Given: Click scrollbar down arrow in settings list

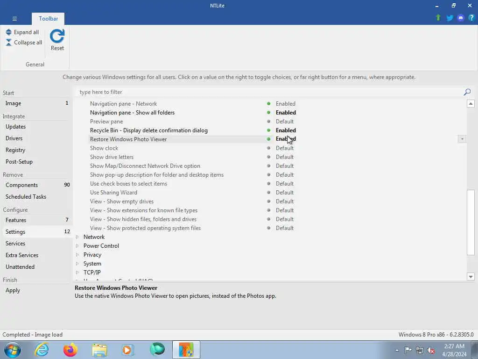Looking at the screenshot, I should point(471,277).
